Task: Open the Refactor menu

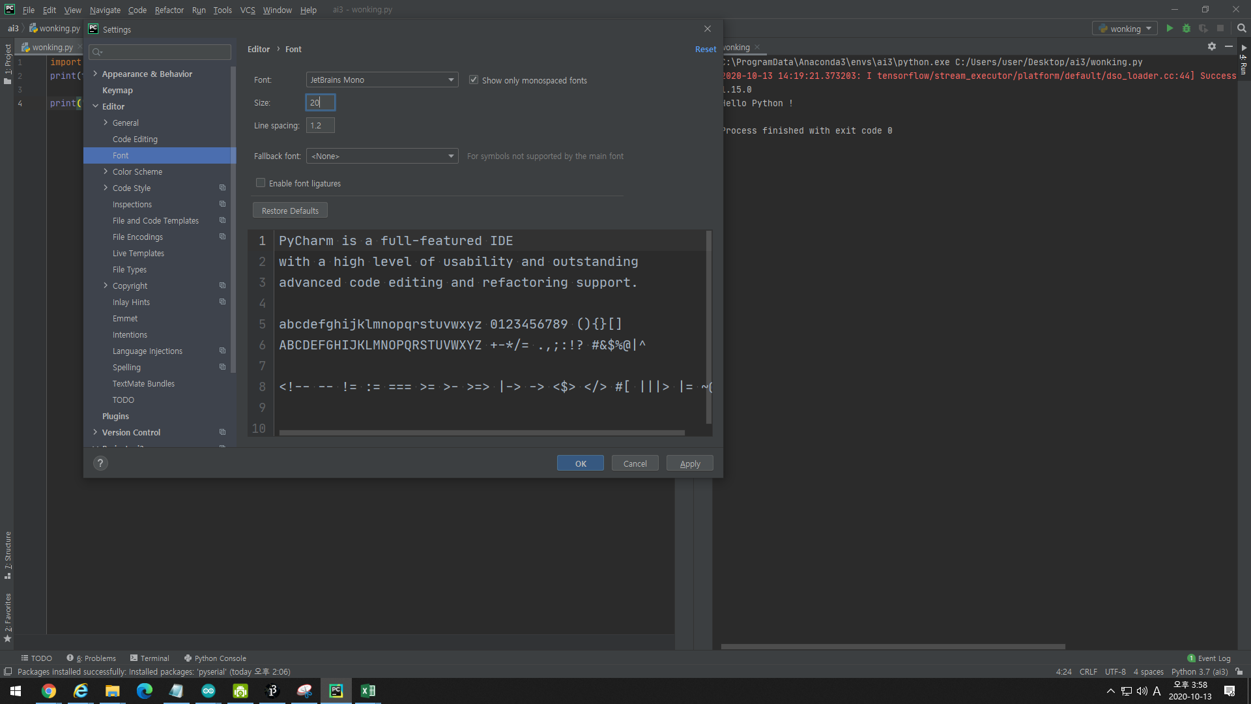Action: coord(169,10)
